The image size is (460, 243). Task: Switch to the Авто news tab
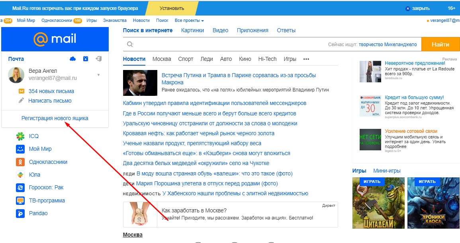coord(226,59)
